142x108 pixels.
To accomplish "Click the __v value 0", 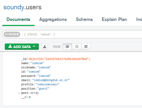I will pyautogui.click(x=29, y=97).
